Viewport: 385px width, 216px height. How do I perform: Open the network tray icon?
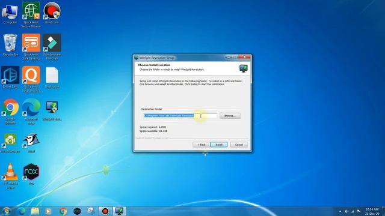(x=353, y=211)
